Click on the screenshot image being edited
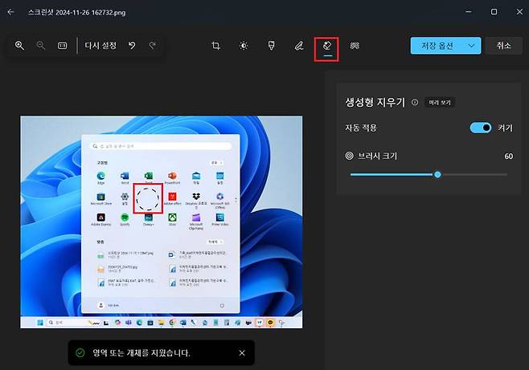The image size is (529, 370). click(162, 222)
